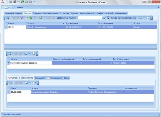Click the green refresh icon in title bar
The width and height of the screenshot is (161, 117).
coord(22,2)
